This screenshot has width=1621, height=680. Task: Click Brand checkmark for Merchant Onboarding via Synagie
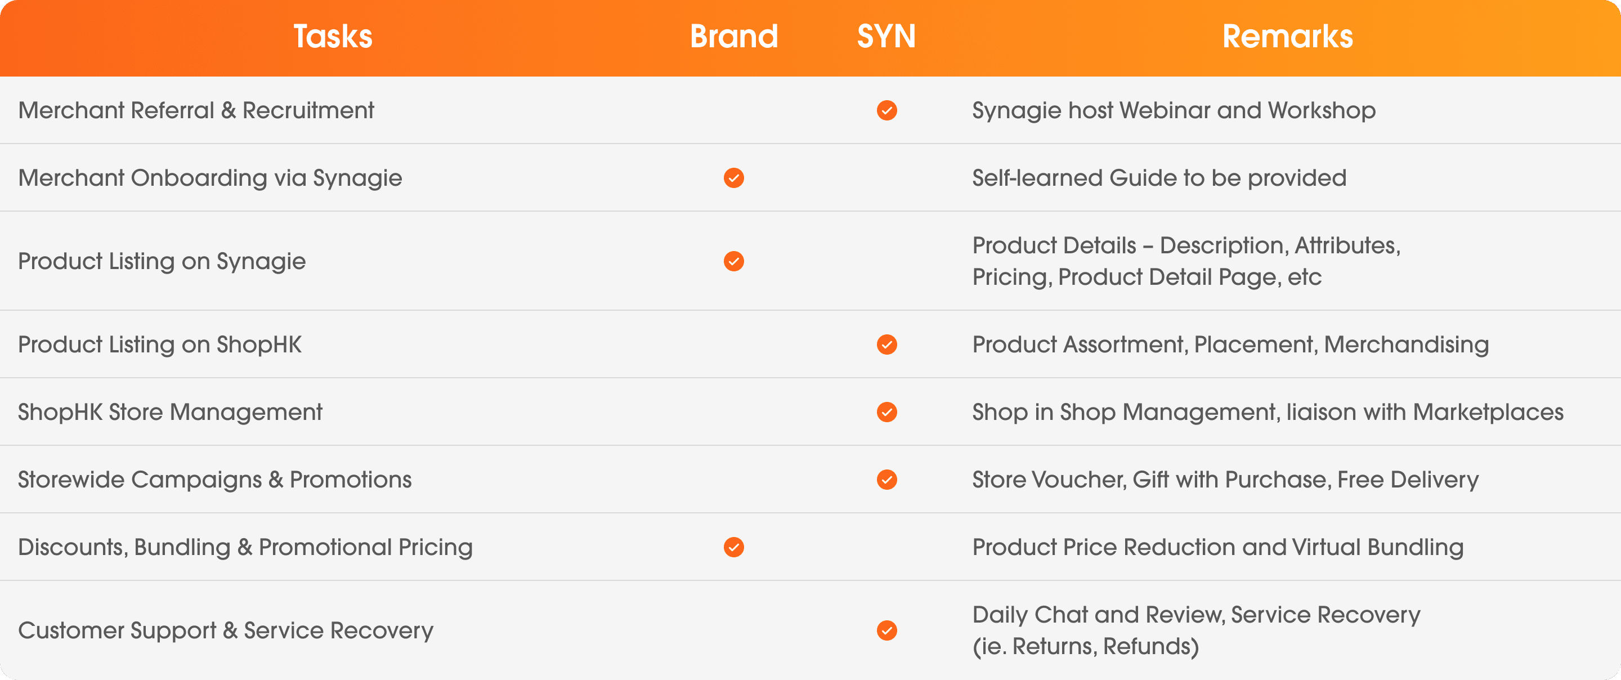point(734,178)
